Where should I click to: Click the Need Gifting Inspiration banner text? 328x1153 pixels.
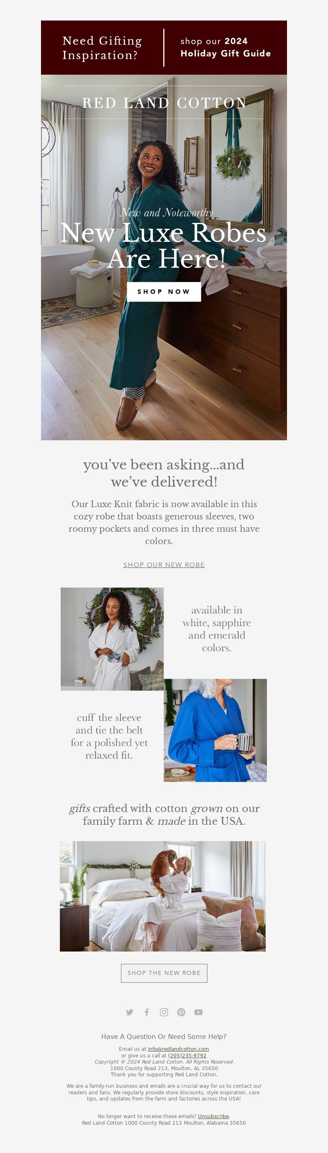(102, 48)
